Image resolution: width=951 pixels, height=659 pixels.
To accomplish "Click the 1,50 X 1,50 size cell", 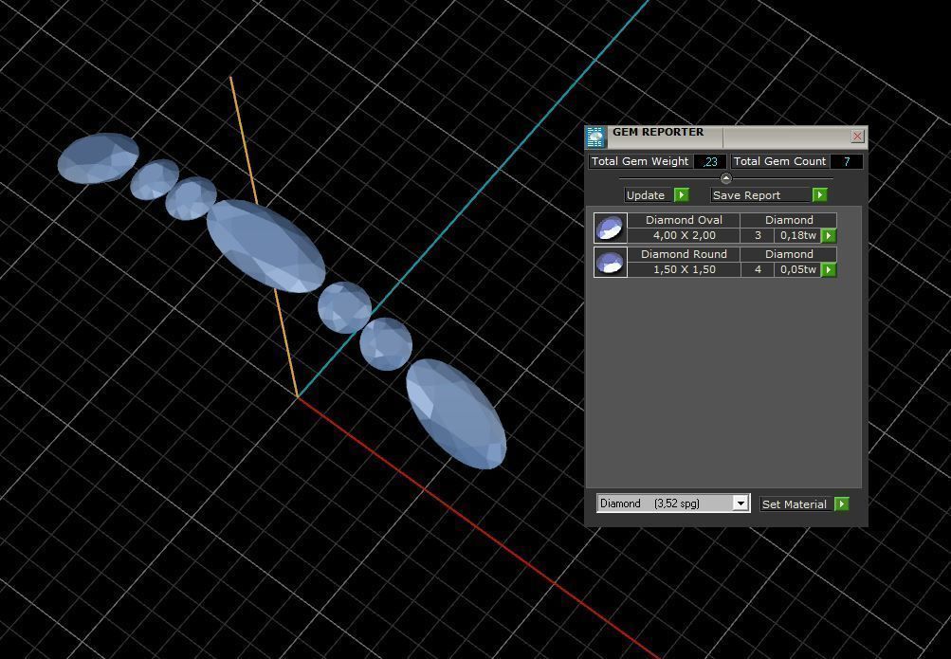I will [x=684, y=269].
